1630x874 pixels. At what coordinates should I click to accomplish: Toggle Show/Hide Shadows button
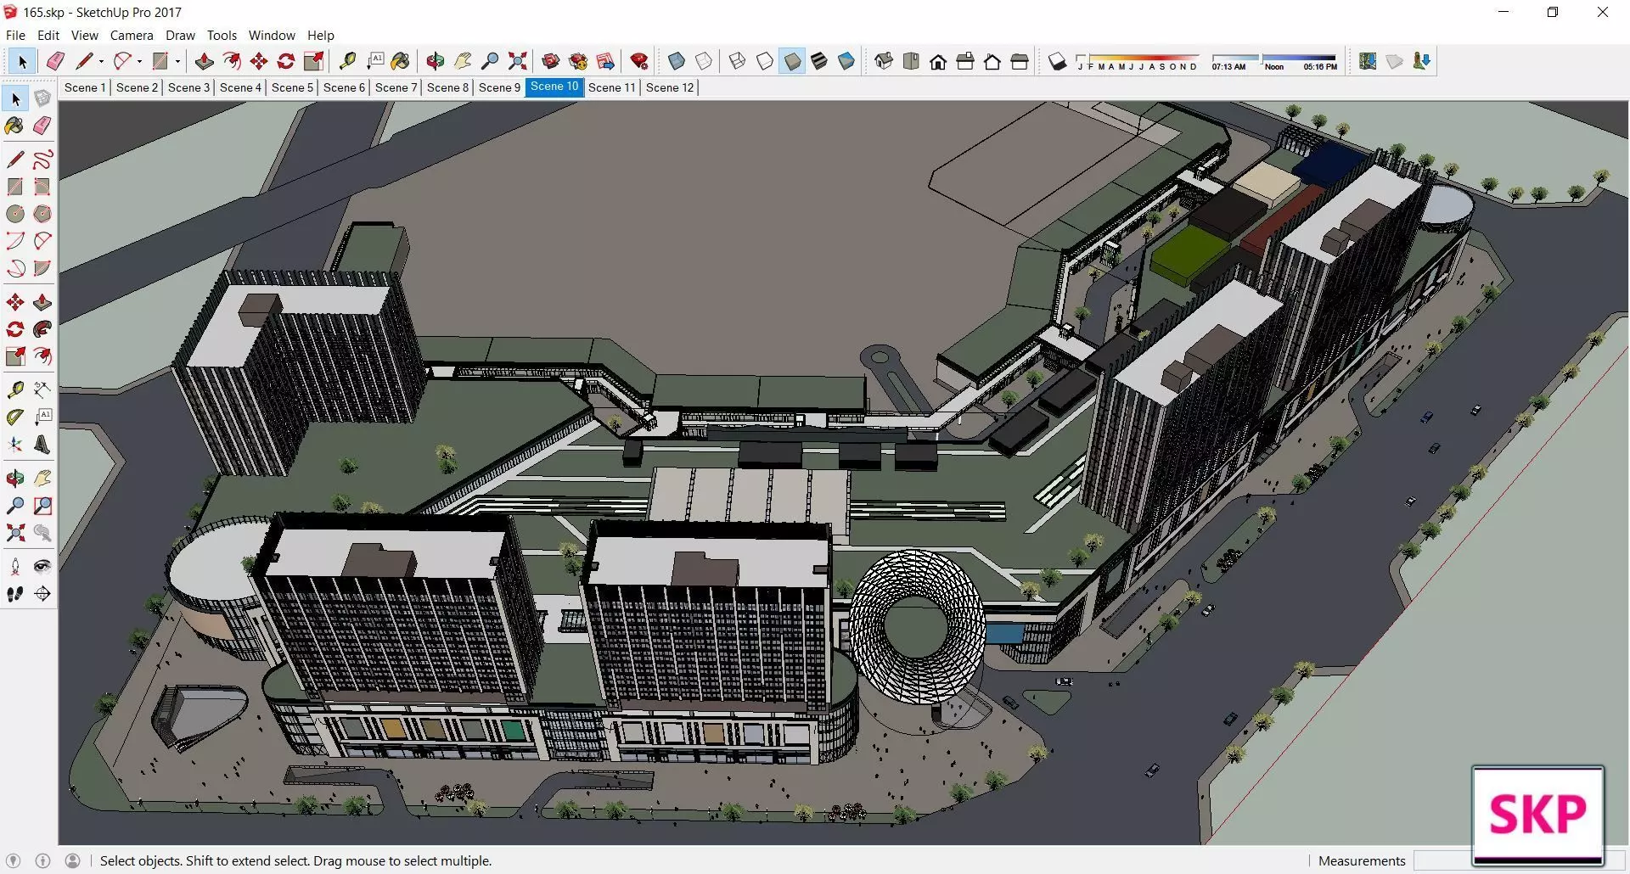tap(1057, 61)
